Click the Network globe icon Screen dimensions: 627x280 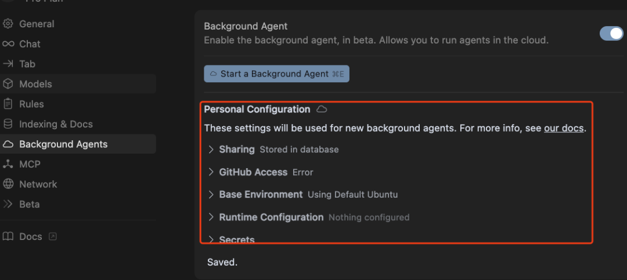point(8,184)
